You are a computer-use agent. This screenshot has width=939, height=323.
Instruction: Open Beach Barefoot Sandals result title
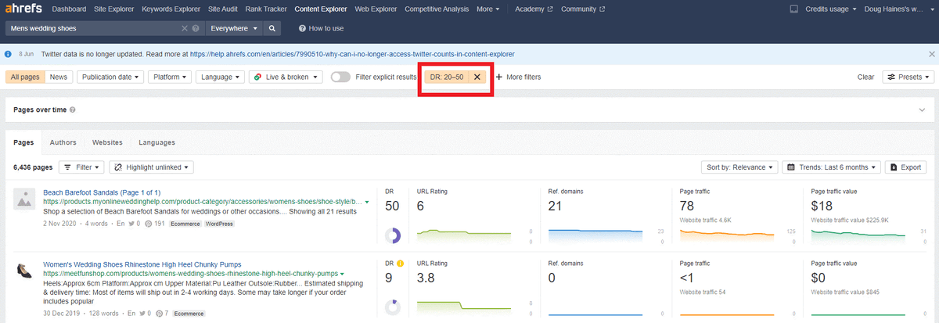point(102,192)
